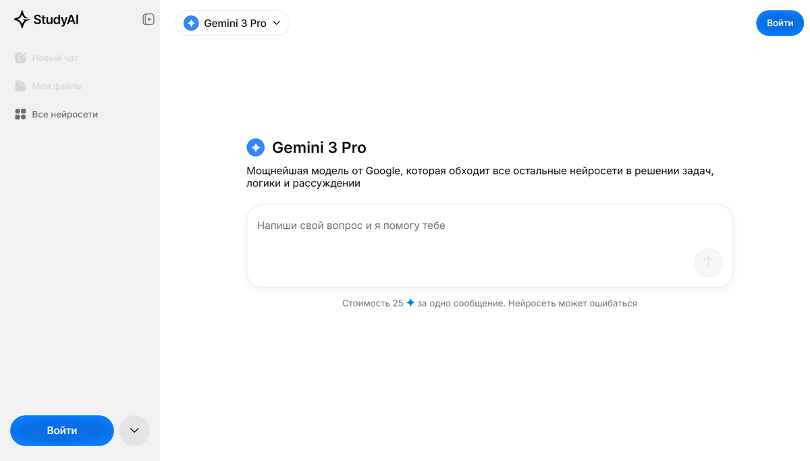Click the all neural networks grid icon
The image size is (810, 461).
click(x=20, y=115)
